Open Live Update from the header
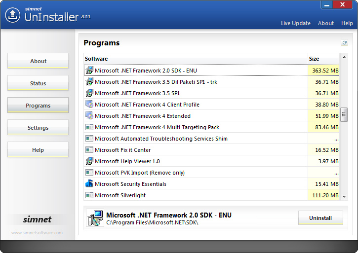The image size is (358, 253). click(296, 23)
